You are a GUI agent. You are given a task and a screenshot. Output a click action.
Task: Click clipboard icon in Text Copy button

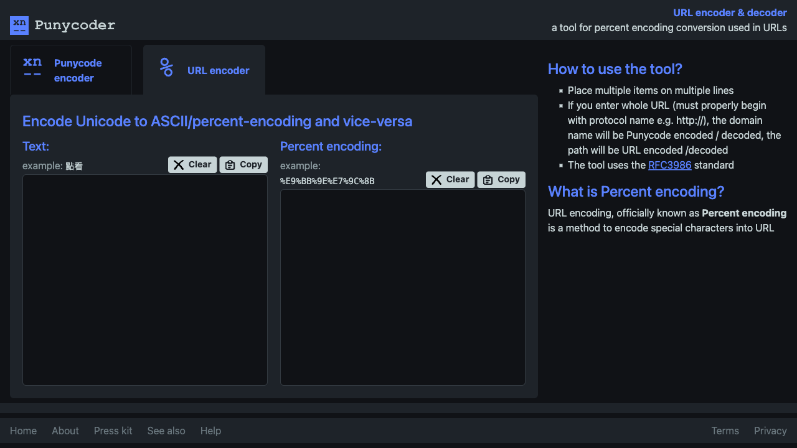230,165
